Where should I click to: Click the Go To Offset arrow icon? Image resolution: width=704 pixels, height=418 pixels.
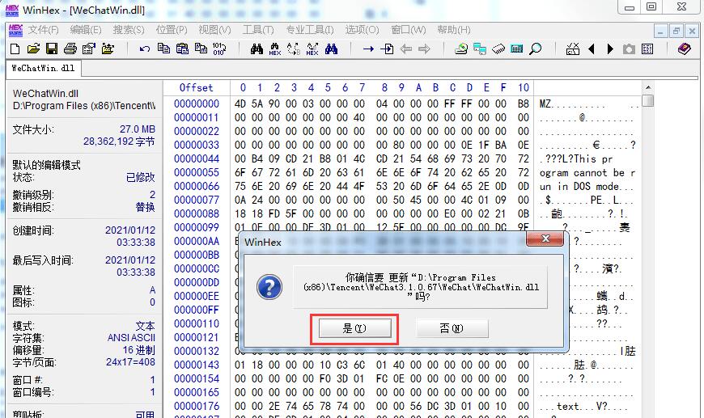[x=368, y=49]
